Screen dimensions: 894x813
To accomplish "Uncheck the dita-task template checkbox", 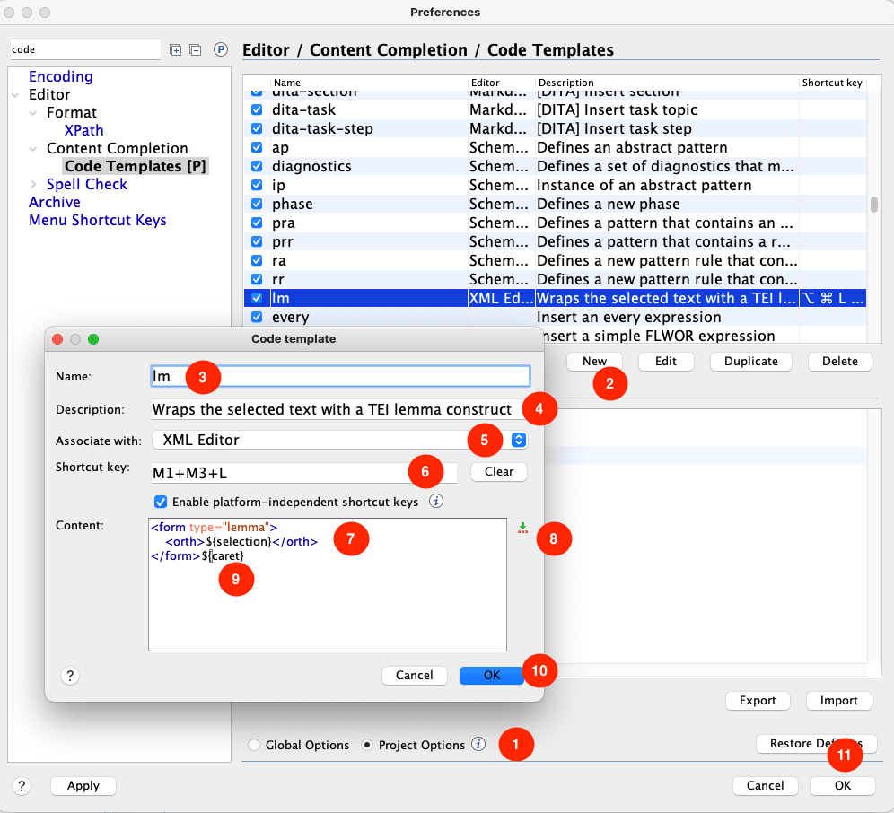I will 257,109.
